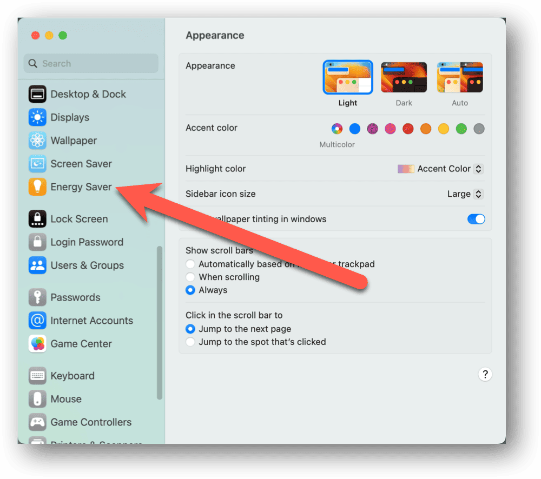Click the Game Center label
This screenshot has height=479, width=541.
click(x=81, y=344)
